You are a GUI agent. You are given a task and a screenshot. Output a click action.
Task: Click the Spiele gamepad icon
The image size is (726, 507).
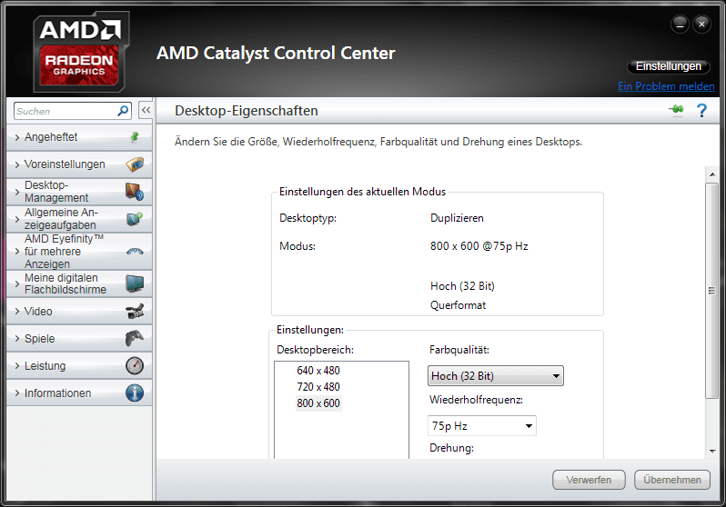pyautogui.click(x=135, y=338)
